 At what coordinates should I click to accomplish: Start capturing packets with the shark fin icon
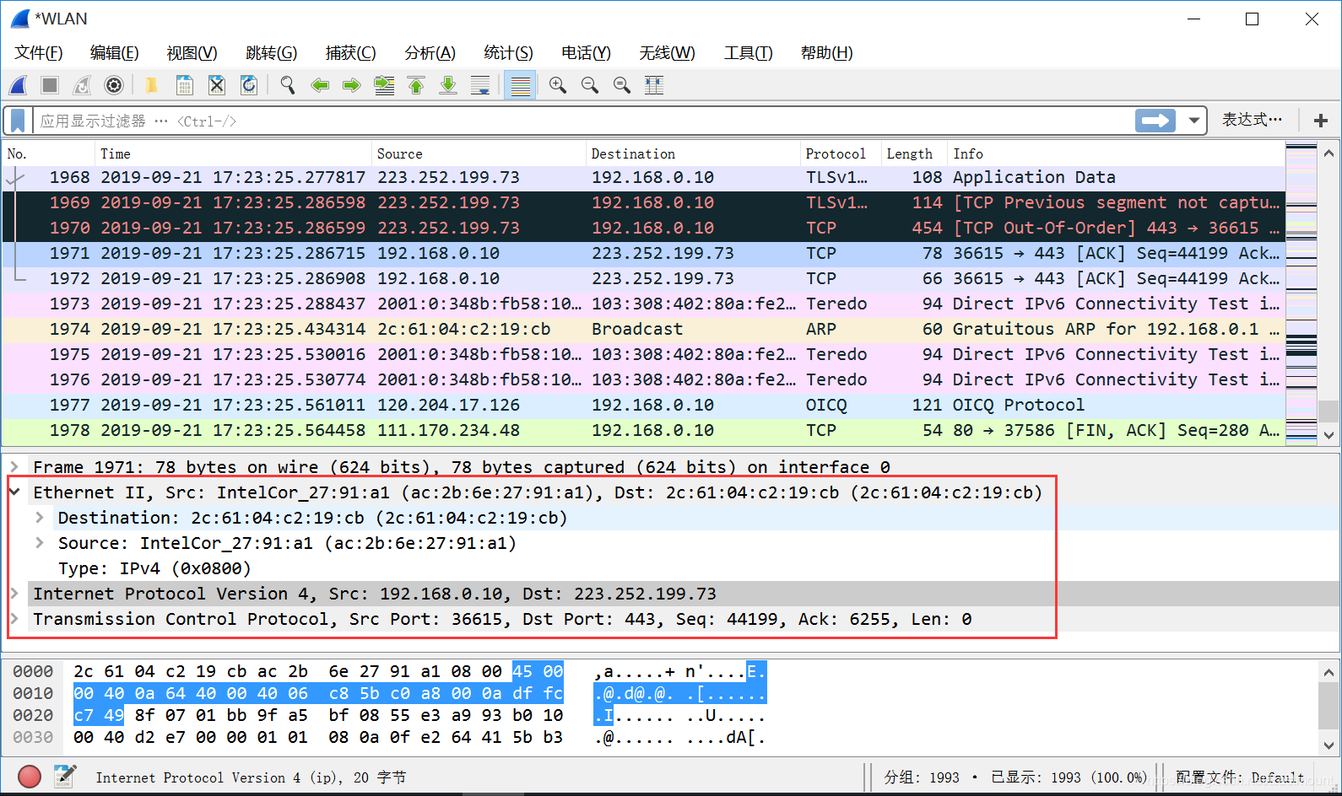18,85
